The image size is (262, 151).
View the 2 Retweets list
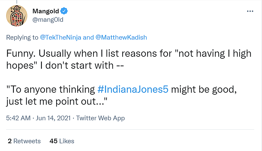[x=24, y=141]
